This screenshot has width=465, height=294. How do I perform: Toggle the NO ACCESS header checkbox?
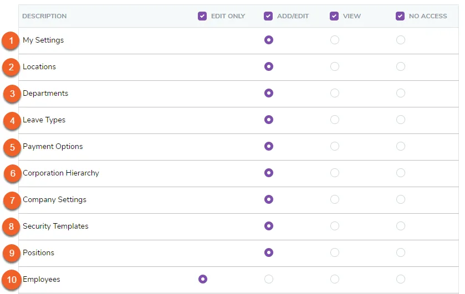[x=400, y=16]
